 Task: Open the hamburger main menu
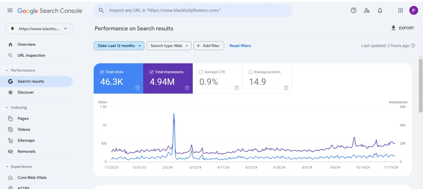click(x=10, y=11)
